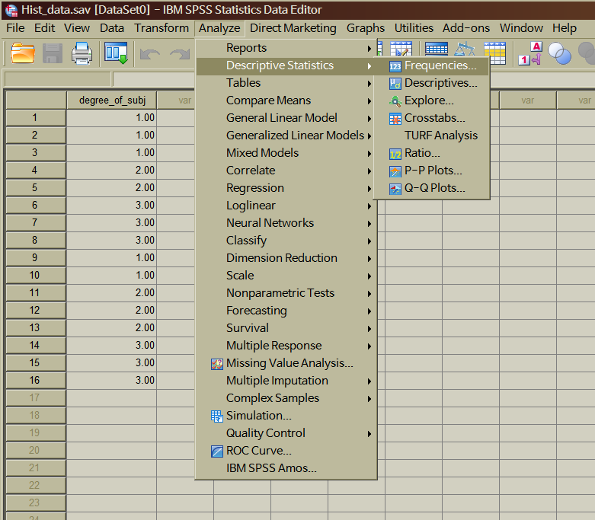Open the Help menu
Screen dimensions: 595x520
565,28
